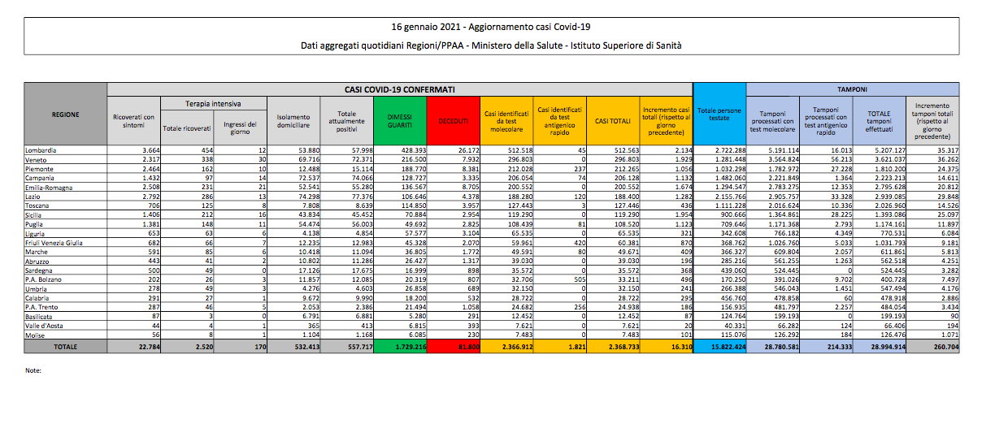Click the 16 gennaio 2021 title text

497,26
